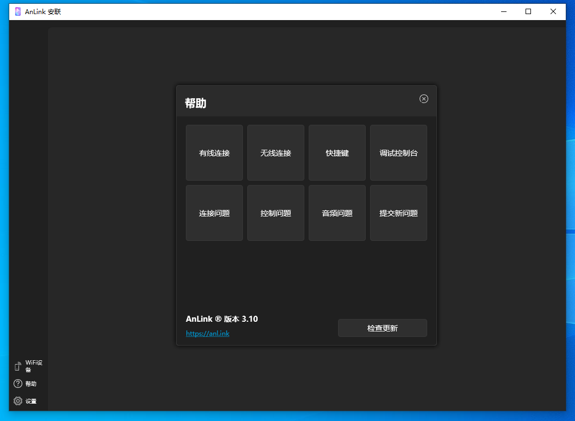This screenshot has width=575, height=421.
Task: Open the 连接问题 troubleshooting tile
Action: point(214,213)
